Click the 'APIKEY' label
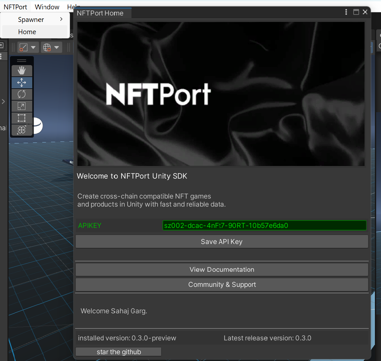The height and width of the screenshot is (361, 381). tap(90, 226)
